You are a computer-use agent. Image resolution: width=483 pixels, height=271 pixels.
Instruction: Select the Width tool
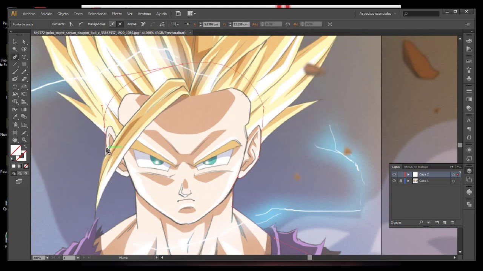15,94
